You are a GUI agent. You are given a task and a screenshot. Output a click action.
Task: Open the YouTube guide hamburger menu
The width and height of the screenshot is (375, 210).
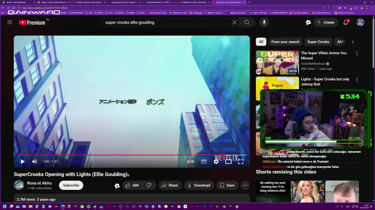(x=10, y=22)
